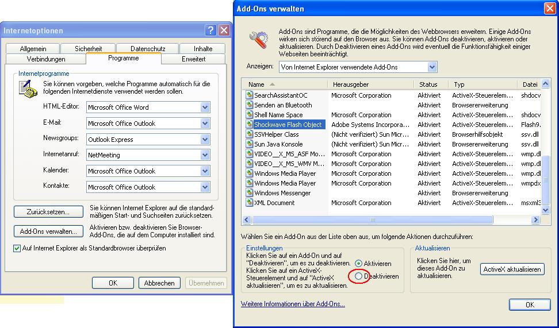Sort list by Typ column header
Image resolution: width=559 pixels, height=328 pixels.
tap(483, 84)
